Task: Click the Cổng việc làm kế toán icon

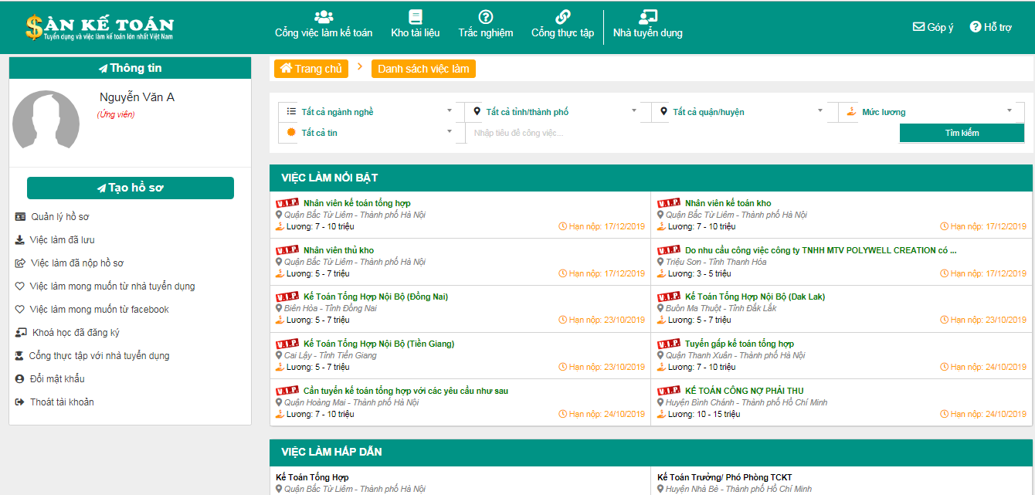Action: coord(324,17)
